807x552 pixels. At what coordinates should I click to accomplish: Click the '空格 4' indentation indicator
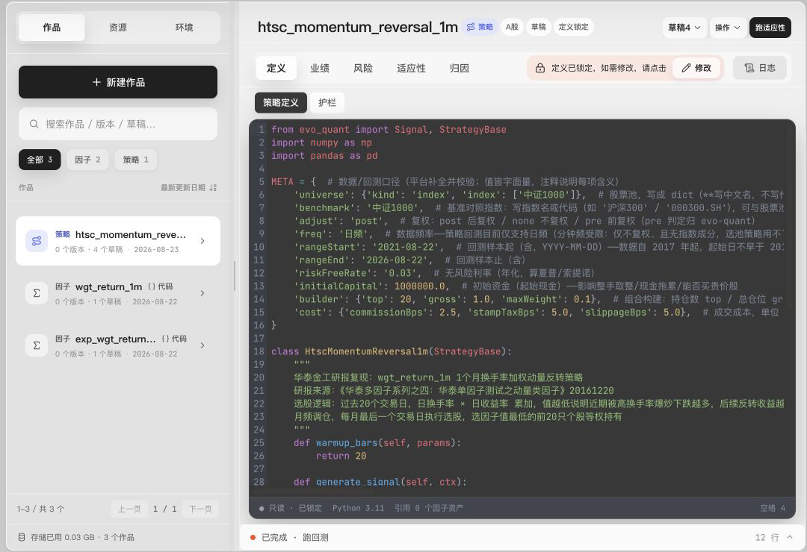point(772,508)
